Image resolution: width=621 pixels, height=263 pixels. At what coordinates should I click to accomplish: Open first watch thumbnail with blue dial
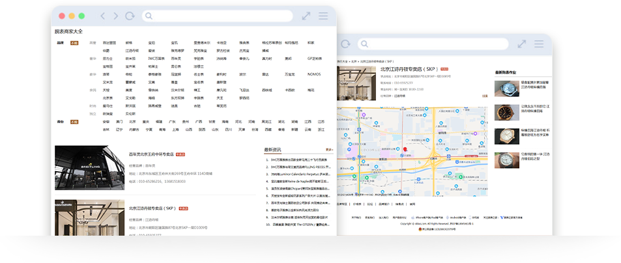click(x=506, y=89)
